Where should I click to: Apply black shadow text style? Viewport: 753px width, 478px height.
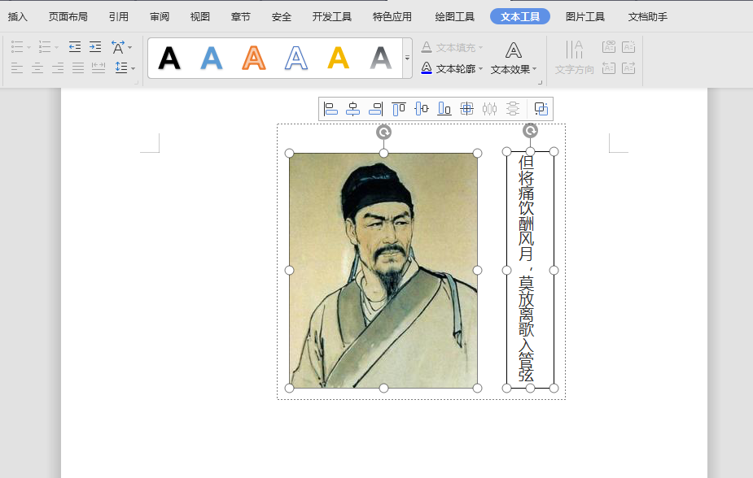pos(169,59)
